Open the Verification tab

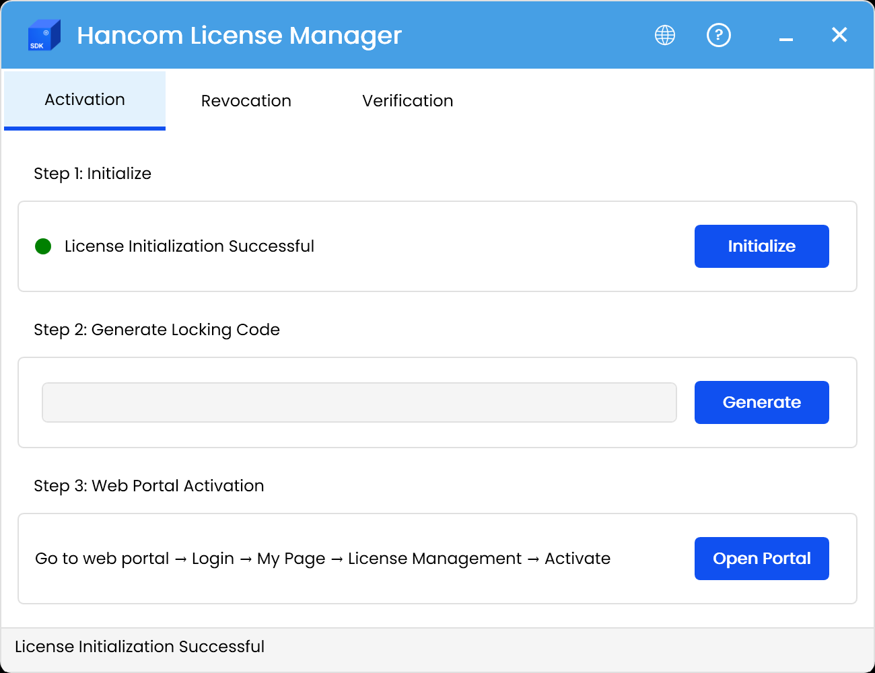[x=408, y=100]
